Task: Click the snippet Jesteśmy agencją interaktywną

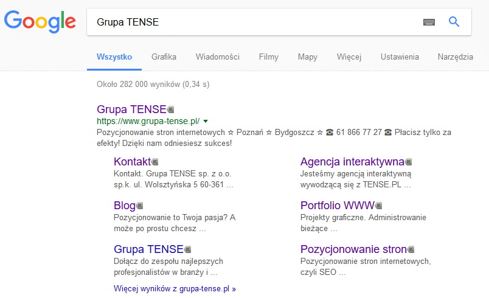Action: pyautogui.click(x=356, y=179)
